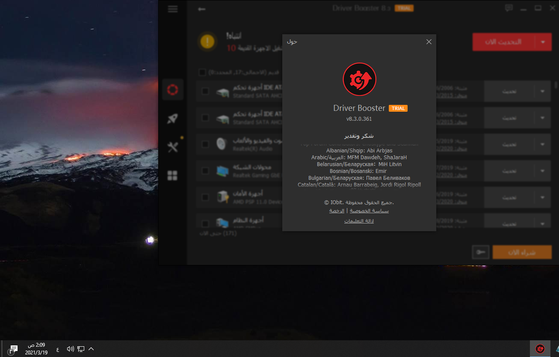This screenshot has width=559, height=357.
Task: Open the Tools wrench sidebar icon
Action: [x=173, y=147]
